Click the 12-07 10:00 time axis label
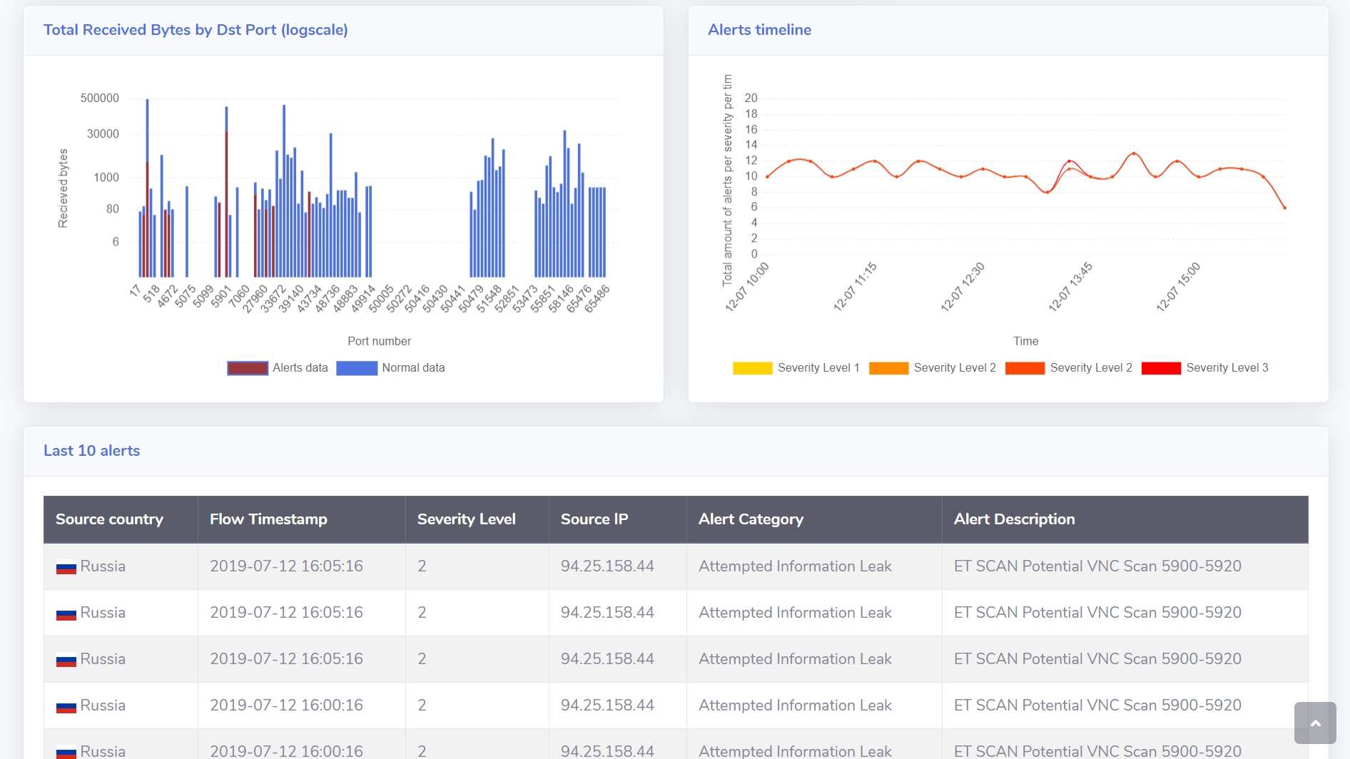The width and height of the screenshot is (1350, 759). point(747,287)
